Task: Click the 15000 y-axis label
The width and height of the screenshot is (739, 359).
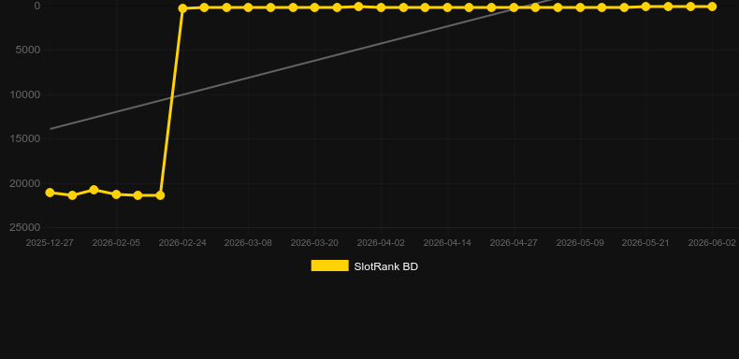Action: [25, 138]
